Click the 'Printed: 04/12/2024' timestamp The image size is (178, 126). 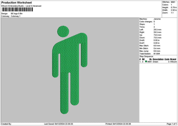point(118,124)
